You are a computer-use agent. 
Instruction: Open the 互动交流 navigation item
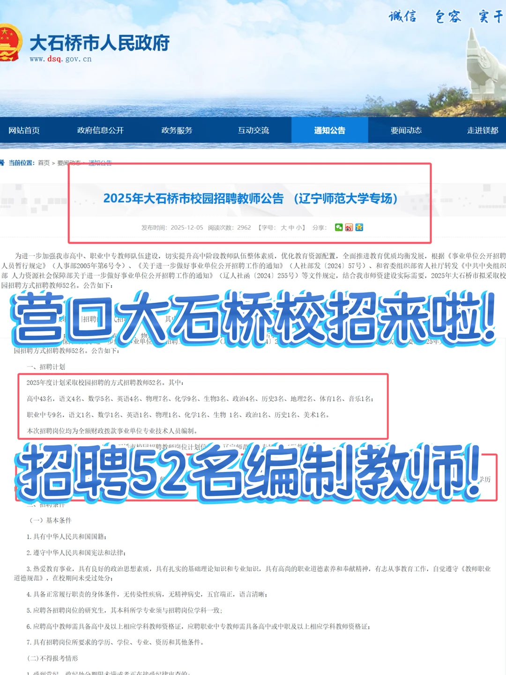pyautogui.click(x=253, y=130)
